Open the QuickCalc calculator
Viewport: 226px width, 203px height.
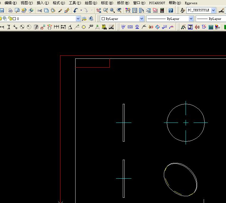pyautogui.click(x=162, y=10)
